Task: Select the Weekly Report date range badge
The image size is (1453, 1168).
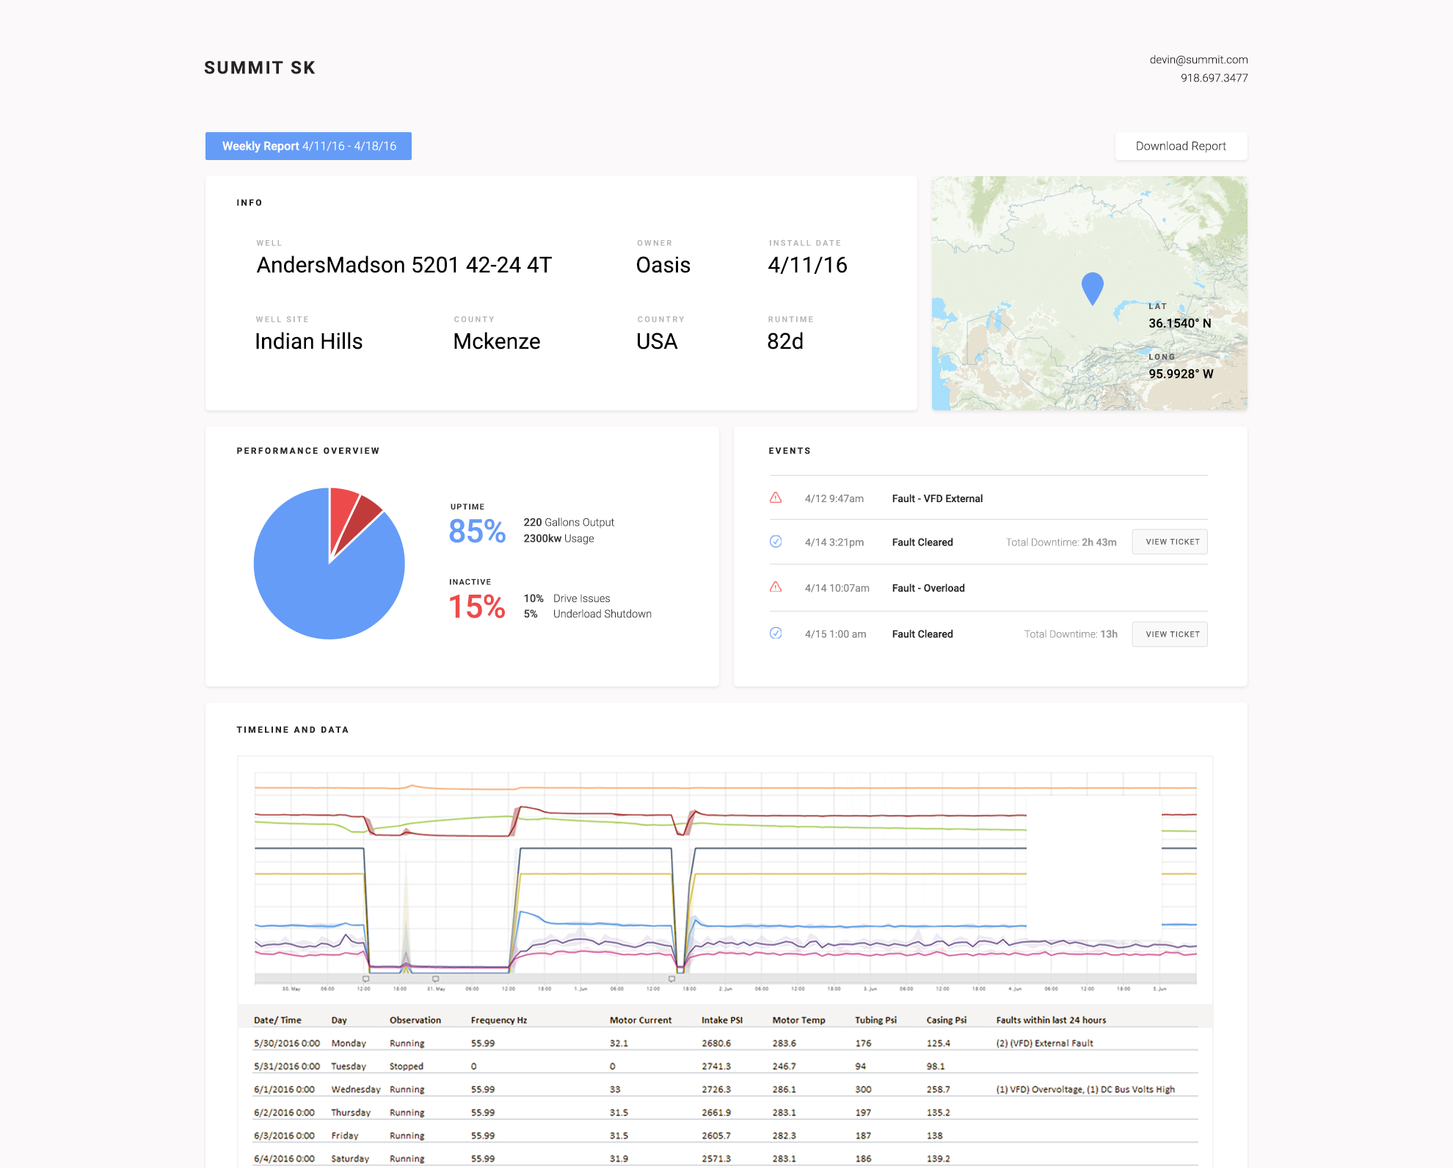Action: [x=308, y=146]
